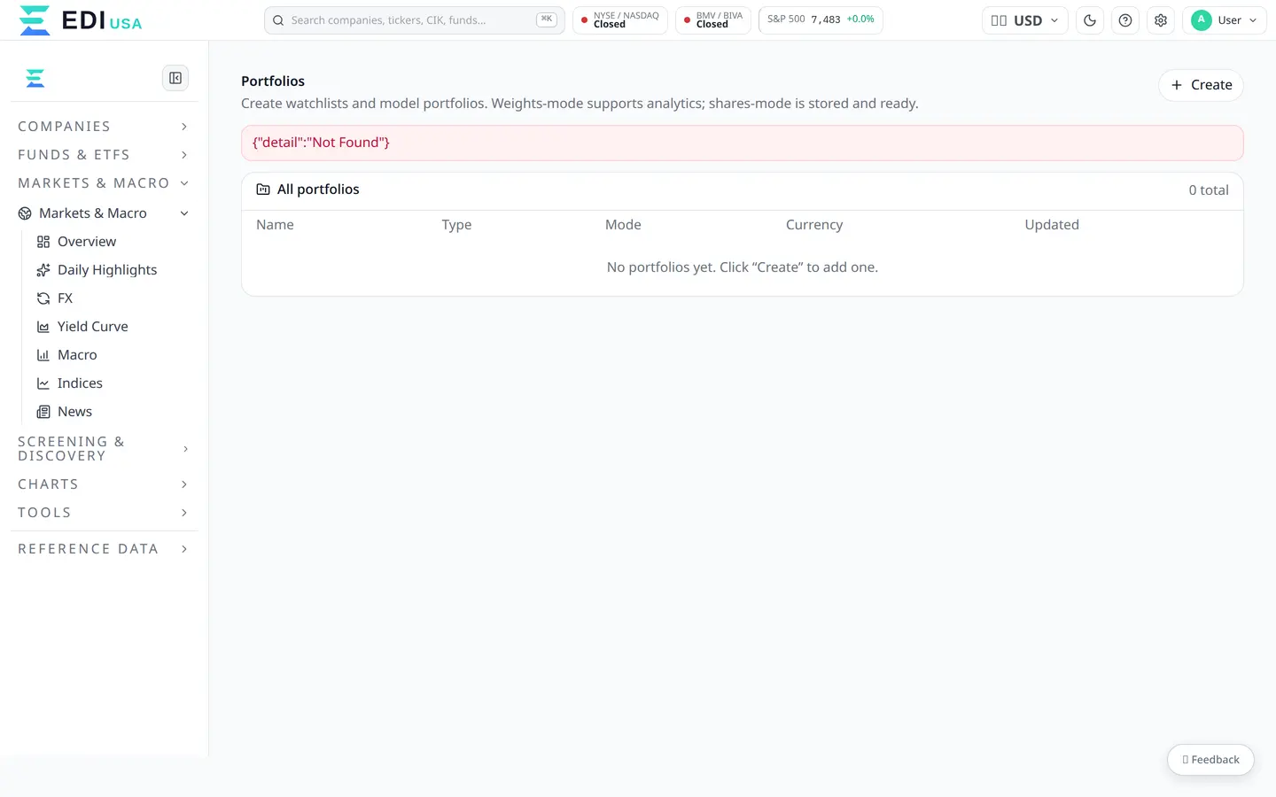The width and height of the screenshot is (1276, 797).
Task: Click the search magnifier icon
Action: [278, 20]
